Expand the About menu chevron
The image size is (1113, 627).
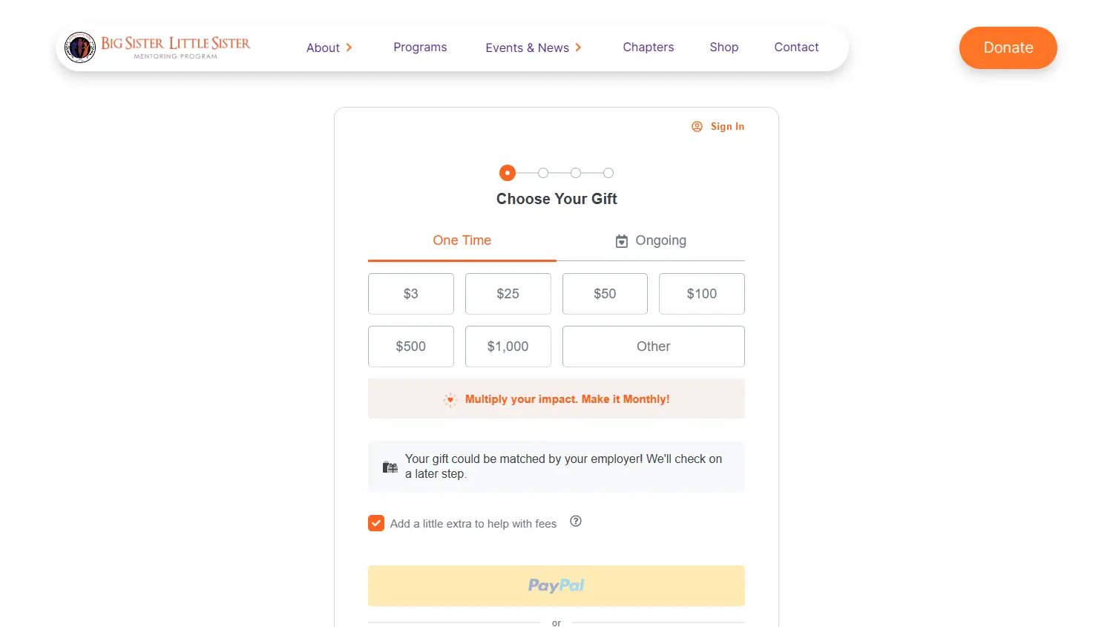pyautogui.click(x=349, y=47)
